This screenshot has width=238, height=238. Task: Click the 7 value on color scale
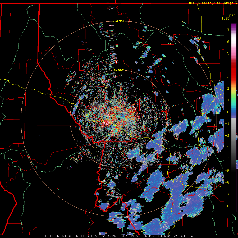(228, 30)
